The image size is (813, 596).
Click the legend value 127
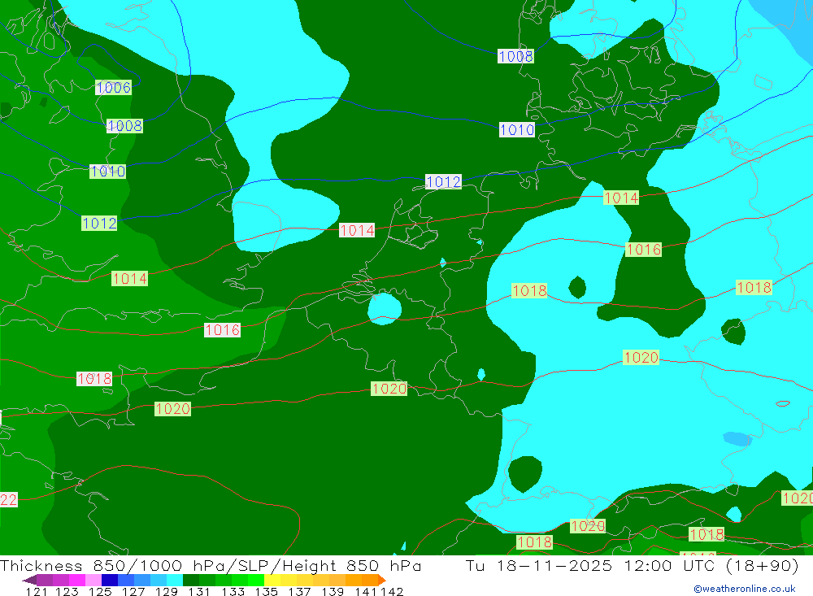133,591
